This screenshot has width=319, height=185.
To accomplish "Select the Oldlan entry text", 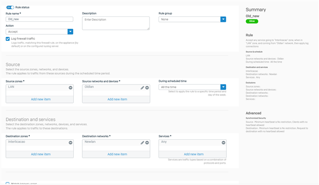I will pyautogui.click(x=89, y=87).
